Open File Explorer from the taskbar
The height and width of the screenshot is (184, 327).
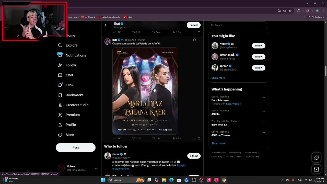(164, 180)
